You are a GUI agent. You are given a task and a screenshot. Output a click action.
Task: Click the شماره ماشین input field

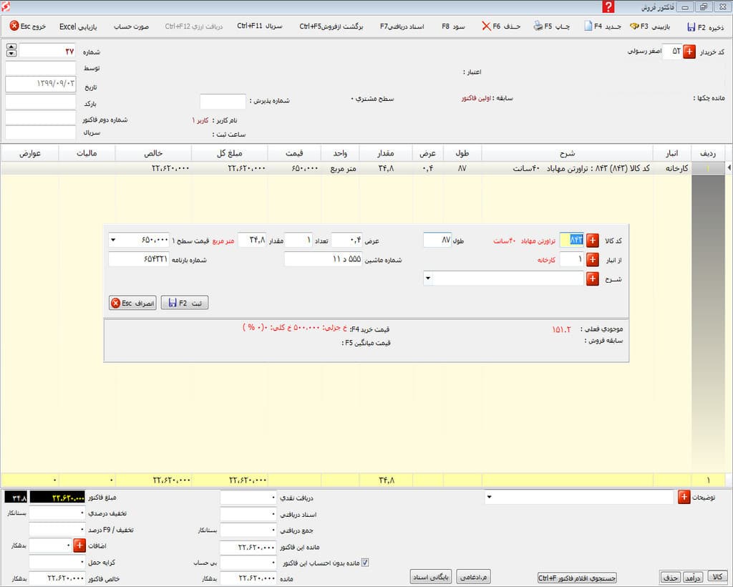coord(323,259)
